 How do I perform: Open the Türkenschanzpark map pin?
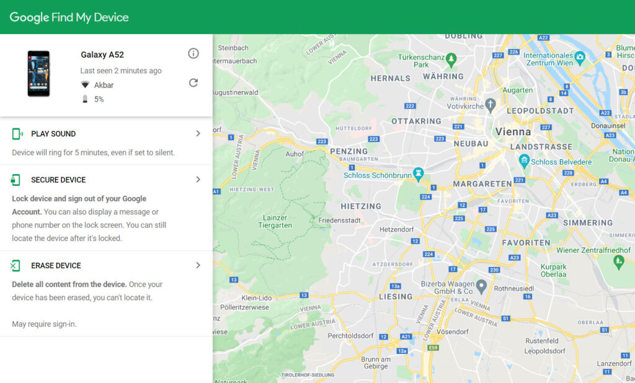[x=451, y=60]
